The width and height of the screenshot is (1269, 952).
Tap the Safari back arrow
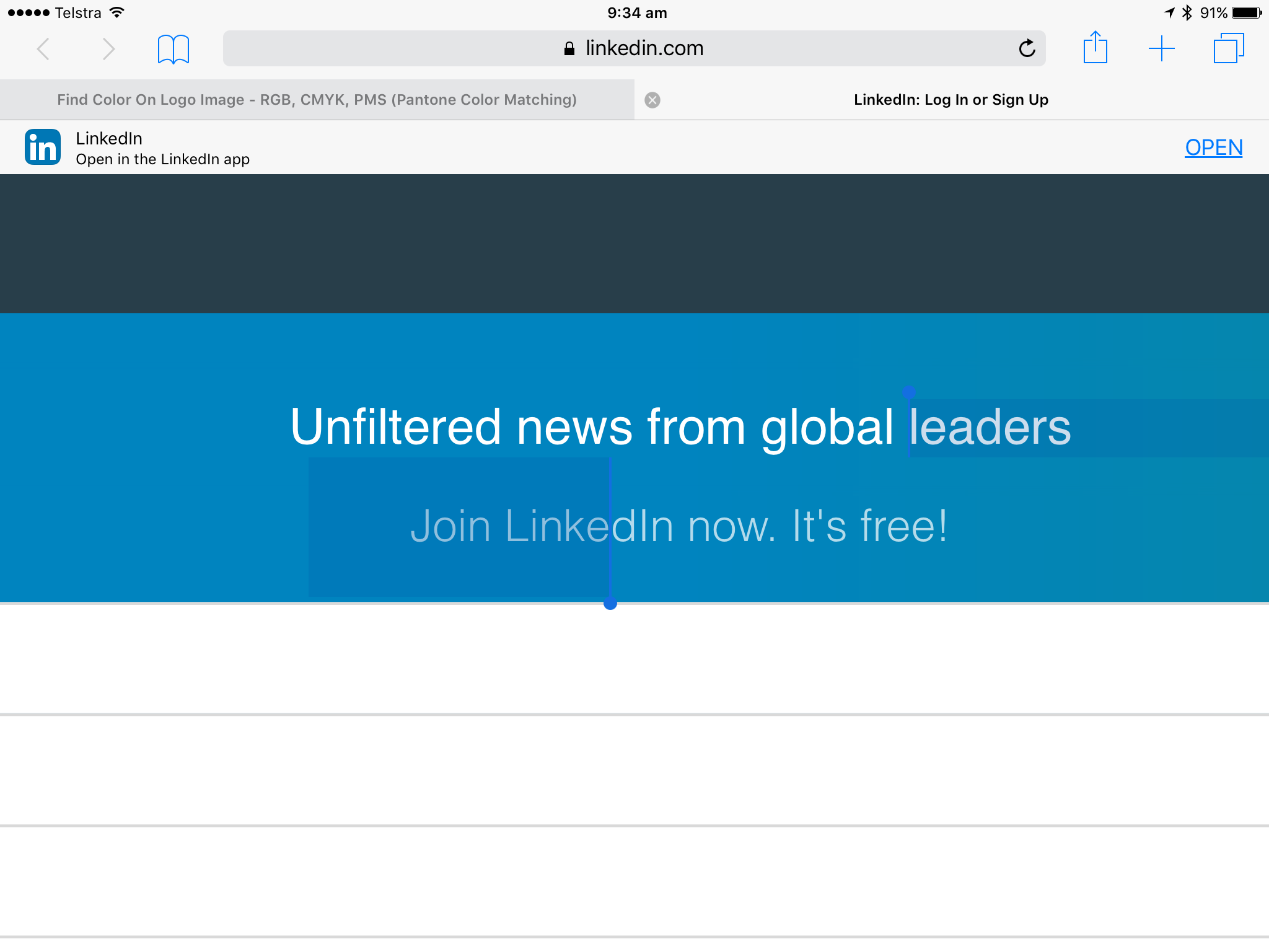click(x=43, y=49)
